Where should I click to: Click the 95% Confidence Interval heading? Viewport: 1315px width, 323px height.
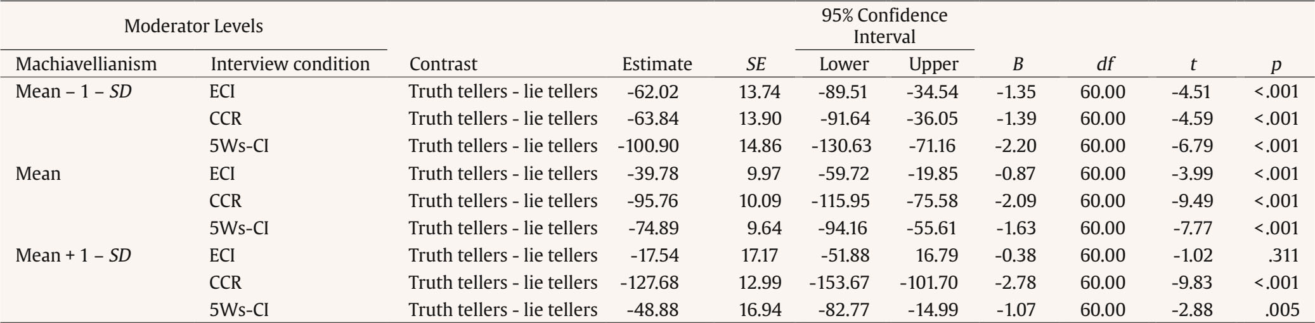coord(884,26)
